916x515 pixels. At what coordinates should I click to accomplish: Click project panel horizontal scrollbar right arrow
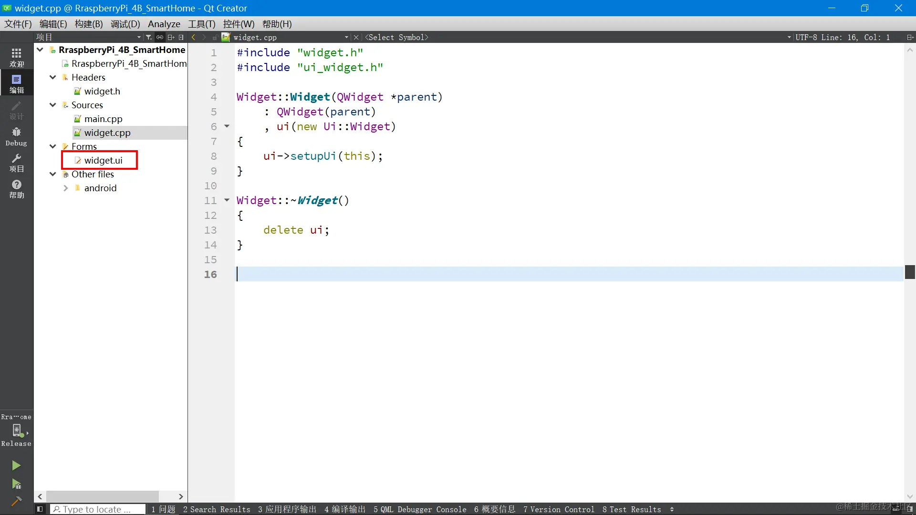181,496
